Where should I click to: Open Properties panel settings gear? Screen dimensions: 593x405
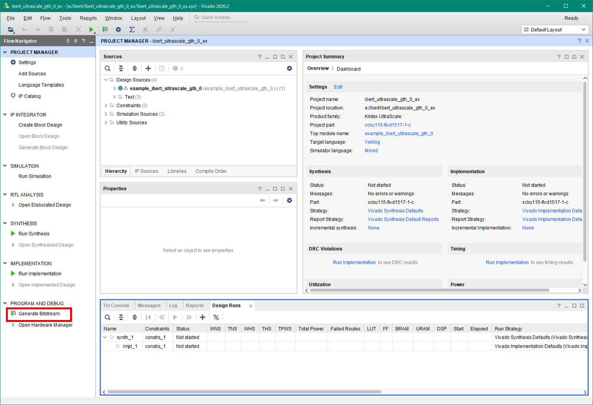(289, 200)
